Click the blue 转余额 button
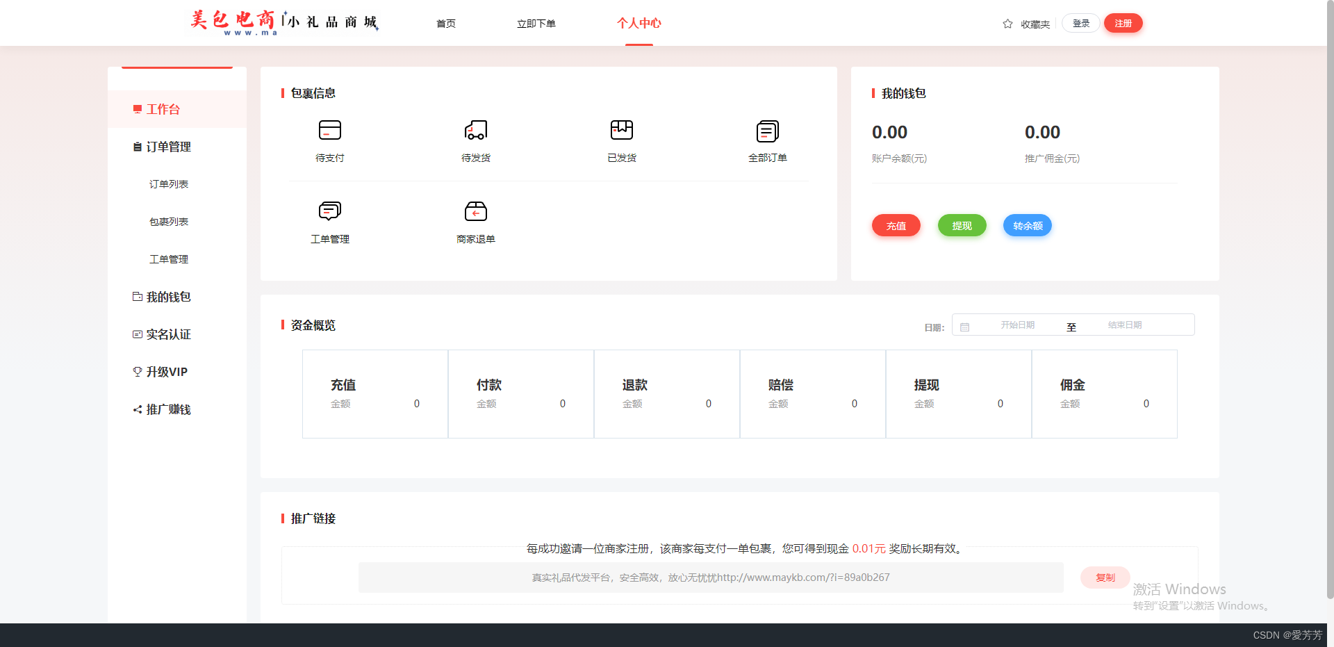Image resolution: width=1334 pixels, height=647 pixels. click(x=1028, y=226)
